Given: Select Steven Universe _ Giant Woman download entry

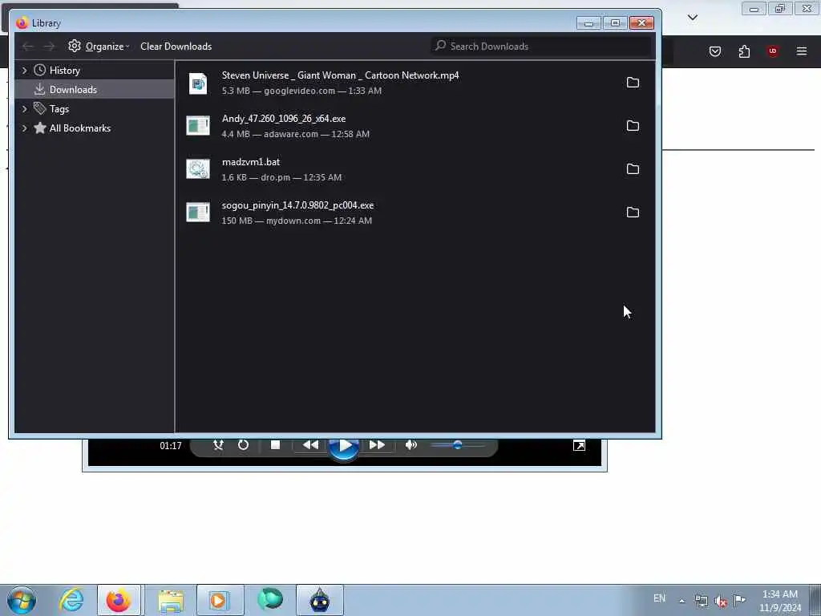Looking at the screenshot, I should click(x=415, y=83).
